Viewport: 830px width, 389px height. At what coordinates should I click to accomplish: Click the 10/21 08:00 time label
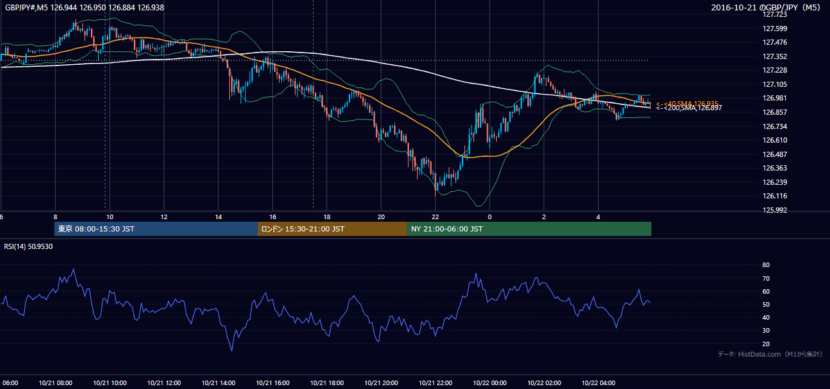[x=55, y=383]
